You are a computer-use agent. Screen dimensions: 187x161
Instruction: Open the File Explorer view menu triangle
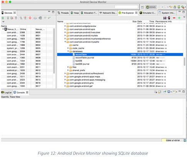(184, 17)
